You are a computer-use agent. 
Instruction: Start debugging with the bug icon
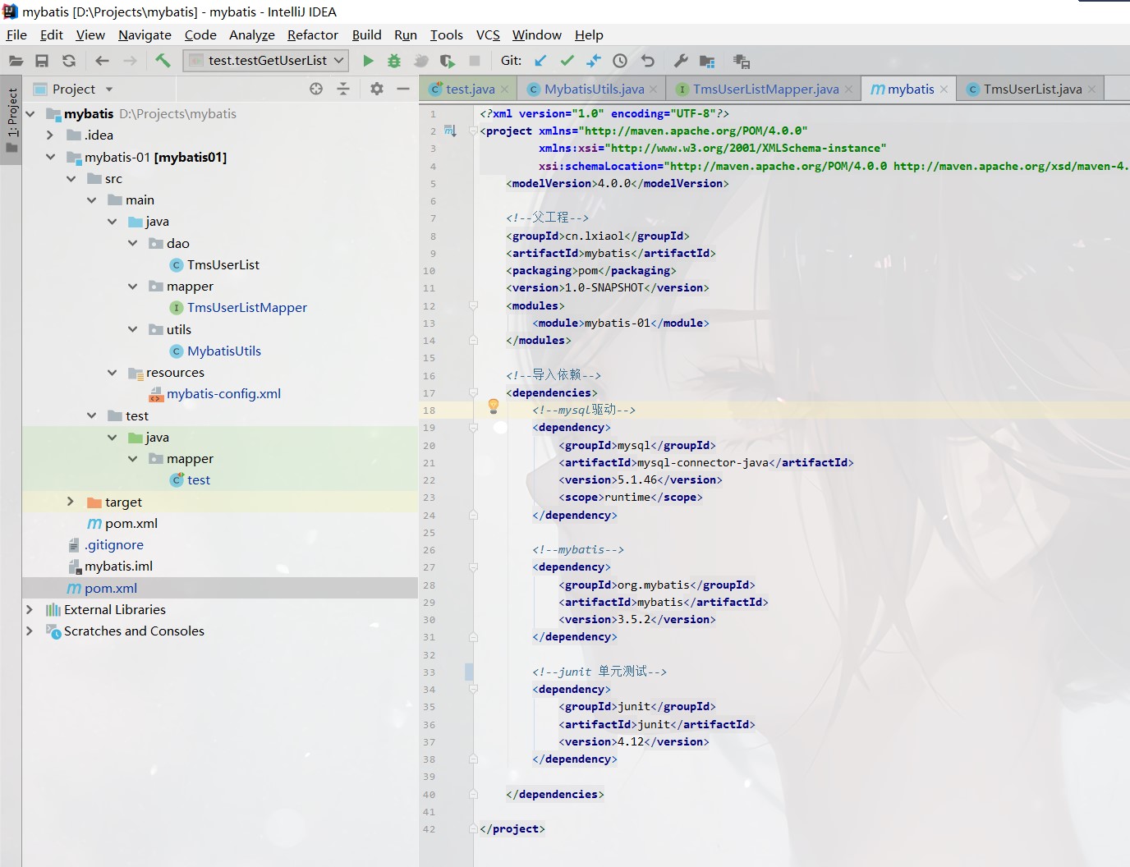[x=394, y=61]
